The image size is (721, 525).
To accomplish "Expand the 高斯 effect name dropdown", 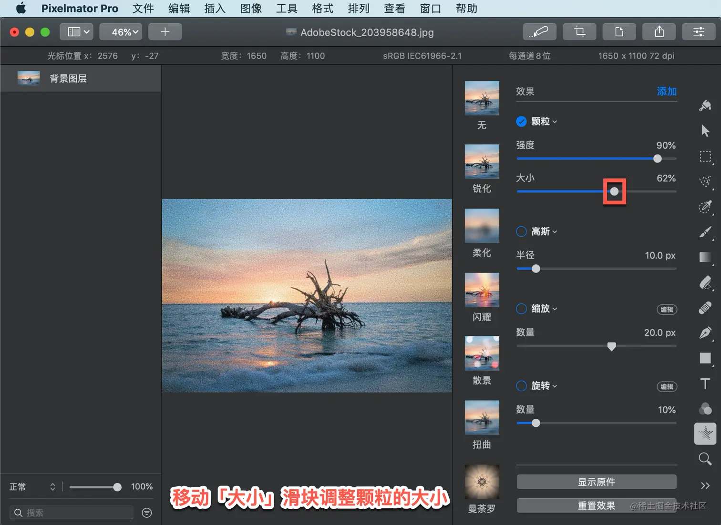I will point(544,232).
